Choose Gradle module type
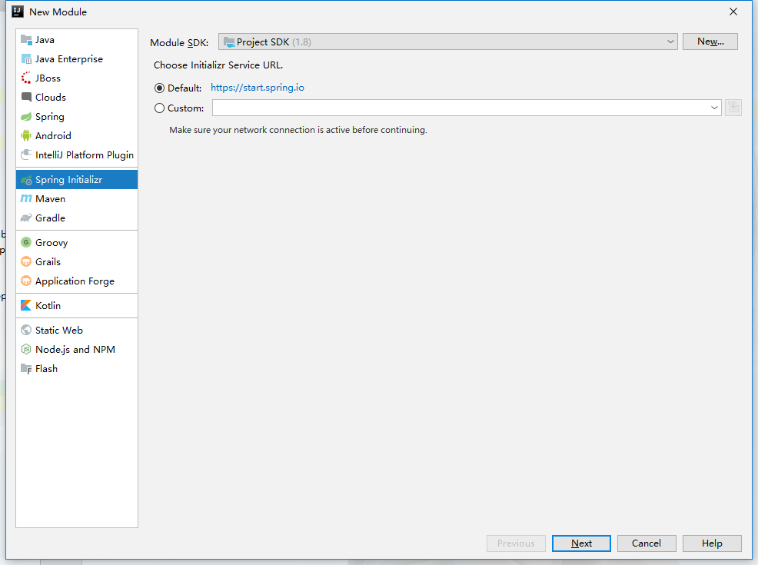The image size is (758, 565). 77,218
